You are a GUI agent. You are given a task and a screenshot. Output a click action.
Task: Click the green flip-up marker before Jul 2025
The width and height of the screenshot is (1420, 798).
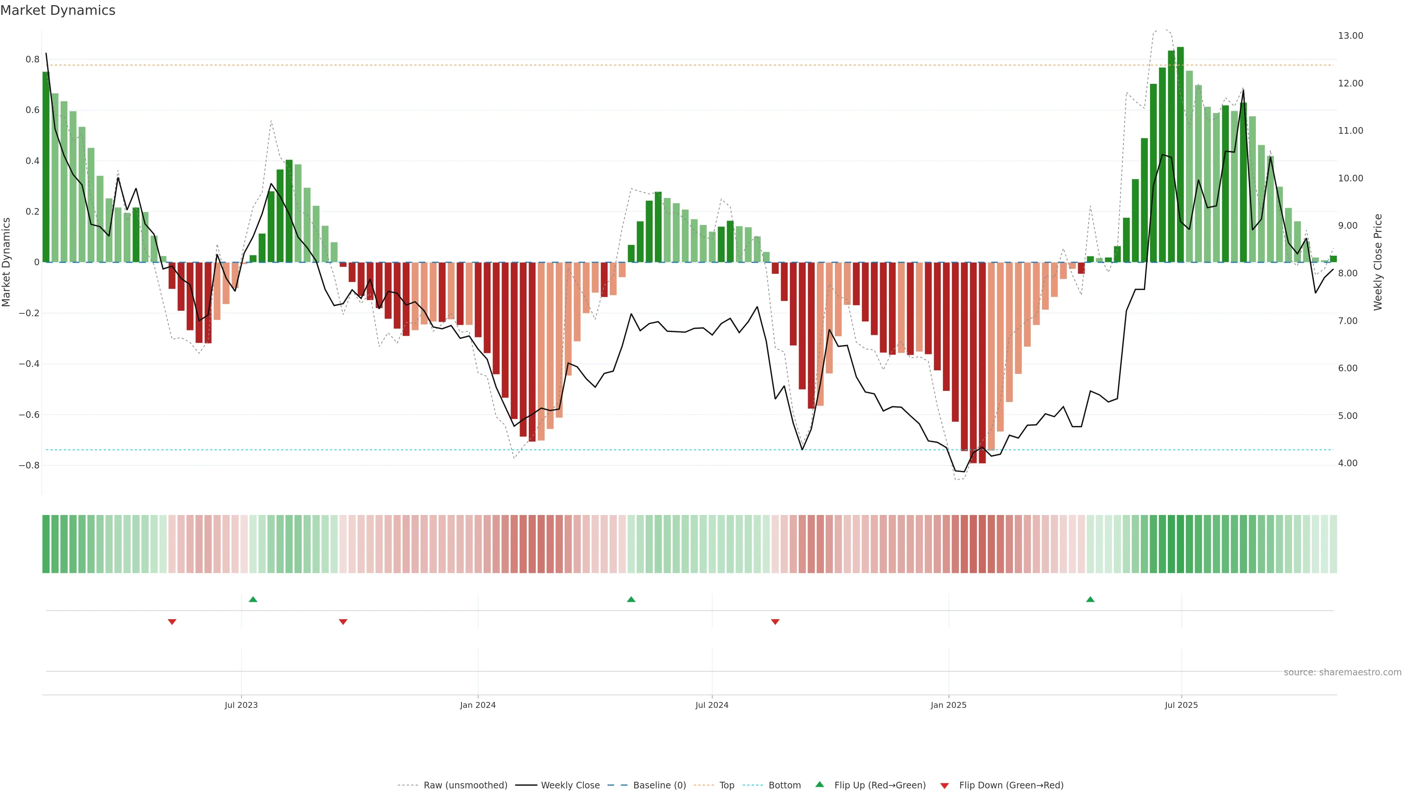[1090, 599]
